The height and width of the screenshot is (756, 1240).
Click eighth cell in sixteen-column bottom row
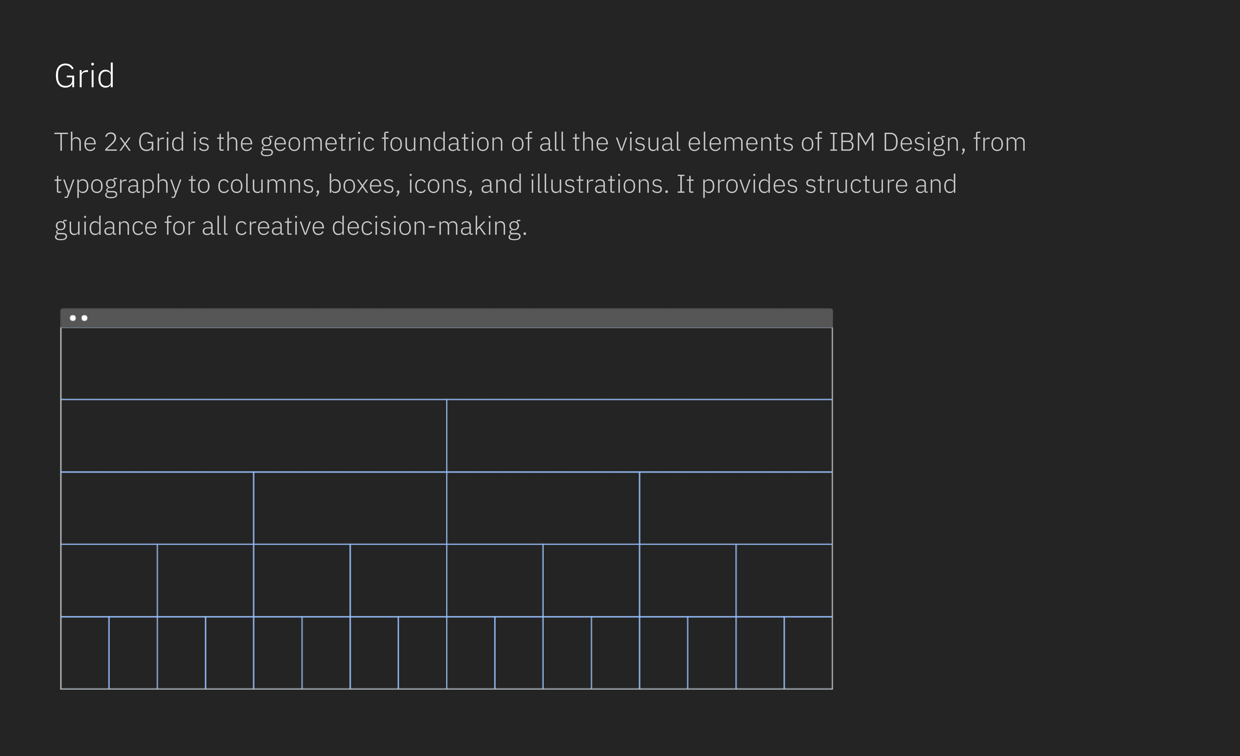(422, 653)
